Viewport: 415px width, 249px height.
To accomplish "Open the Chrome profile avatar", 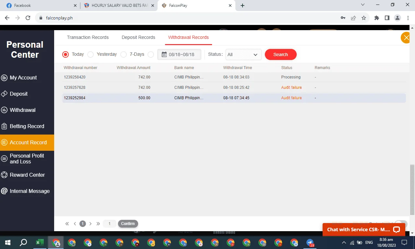I will coord(397,18).
